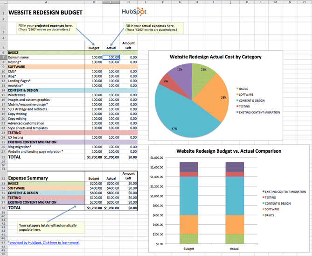Screen dimensions: 312x256
Task: Select the Actual stacked bar in chart
Action: point(235,203)
